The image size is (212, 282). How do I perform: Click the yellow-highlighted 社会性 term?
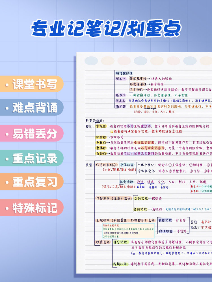click(x=101, y=137)
